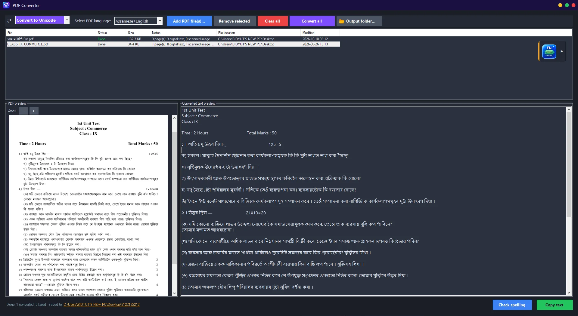Screen dimensions: 578x316
Task: Click the PDF preview scrollbar up arrow
Action: tap(174, 118)
